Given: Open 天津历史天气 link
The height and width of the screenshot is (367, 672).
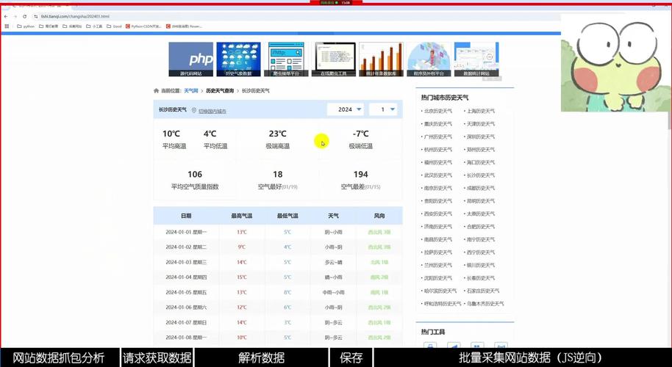Looking at the screenshot, I should (480, 123).
